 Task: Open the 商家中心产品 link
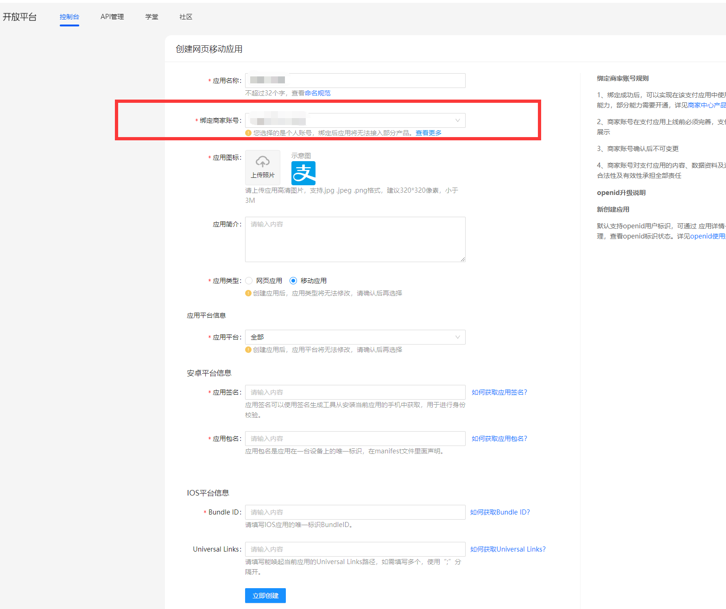tap(707, 105)
